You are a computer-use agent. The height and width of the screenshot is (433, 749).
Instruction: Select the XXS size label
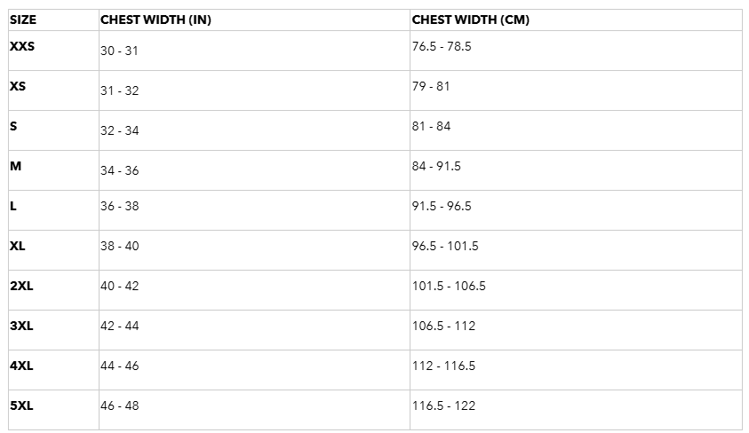(x=22, y=46)
